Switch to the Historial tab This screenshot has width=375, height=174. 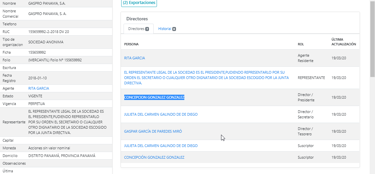coord(167,29)
